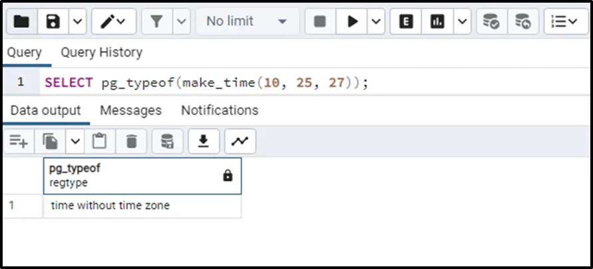Expand the Execute options dropdown arrow

click(x=376, y=22)
